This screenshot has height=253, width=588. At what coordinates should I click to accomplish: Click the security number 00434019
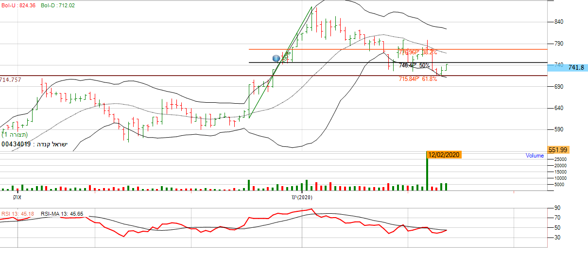[x=16, y=144]
